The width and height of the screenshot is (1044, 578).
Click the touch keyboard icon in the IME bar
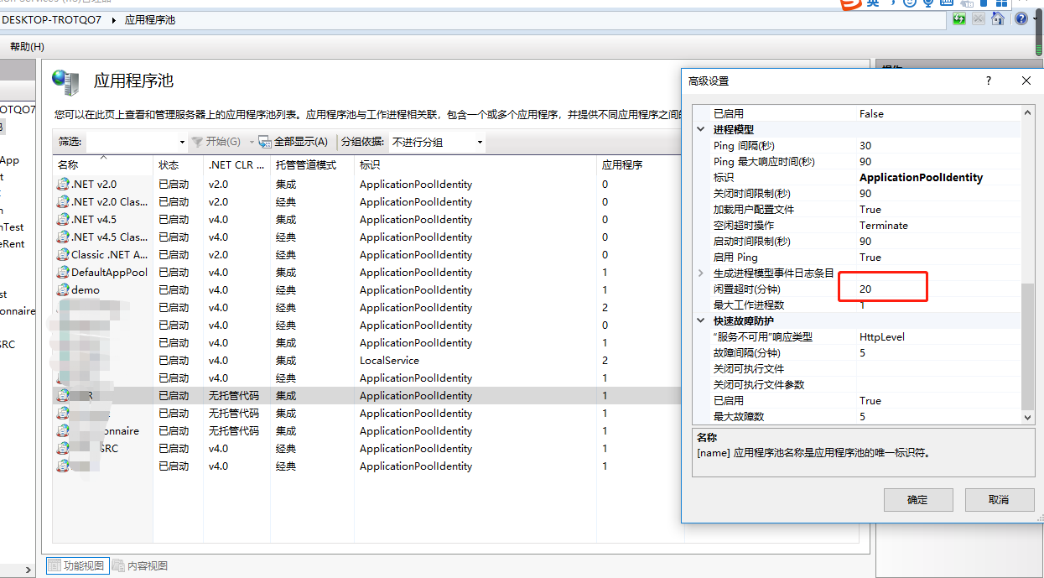946,3
